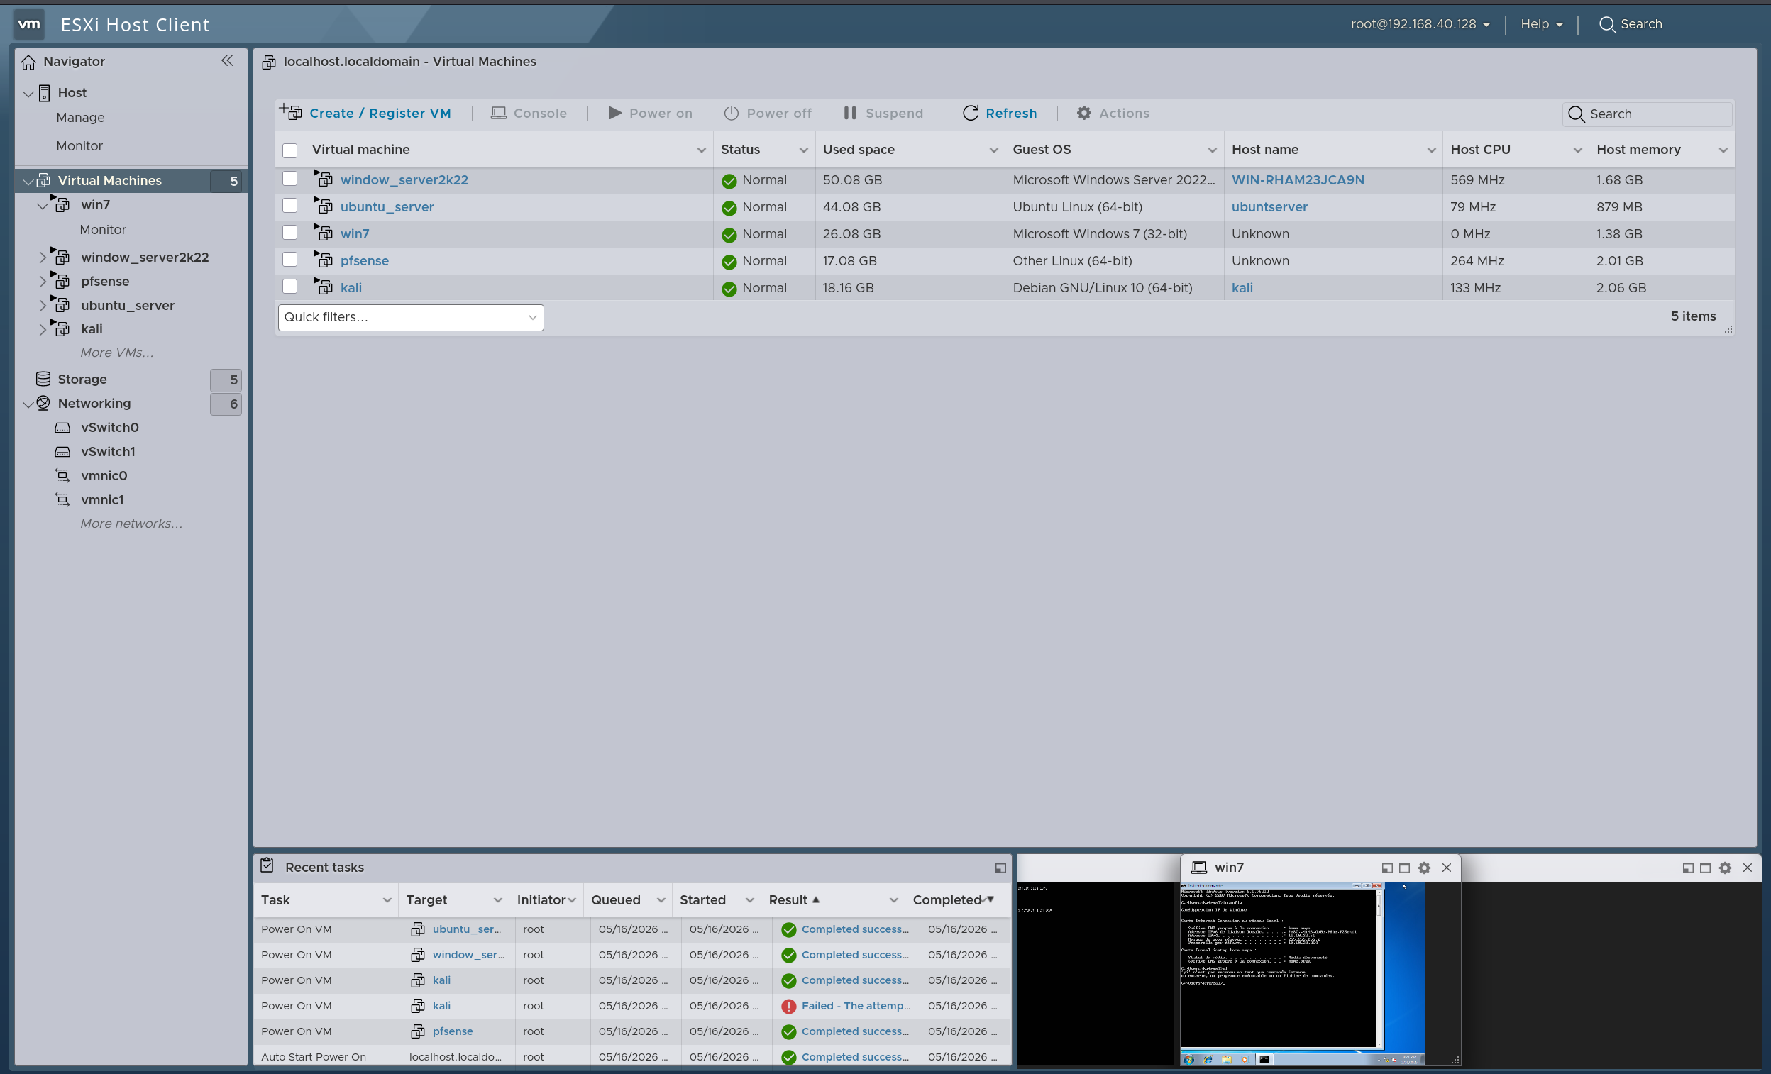The height and width of the screenshot is (1074, 1771).
Task: Click the Failed - The attemp... result link
Action: tap(855, 1006)
